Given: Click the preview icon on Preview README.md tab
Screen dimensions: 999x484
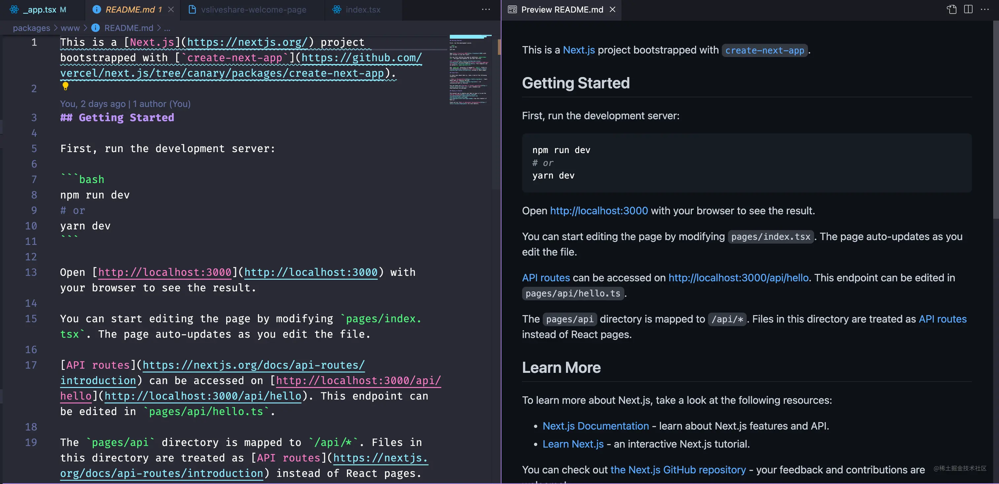Looking at the screenshot, I should point(512,9).
